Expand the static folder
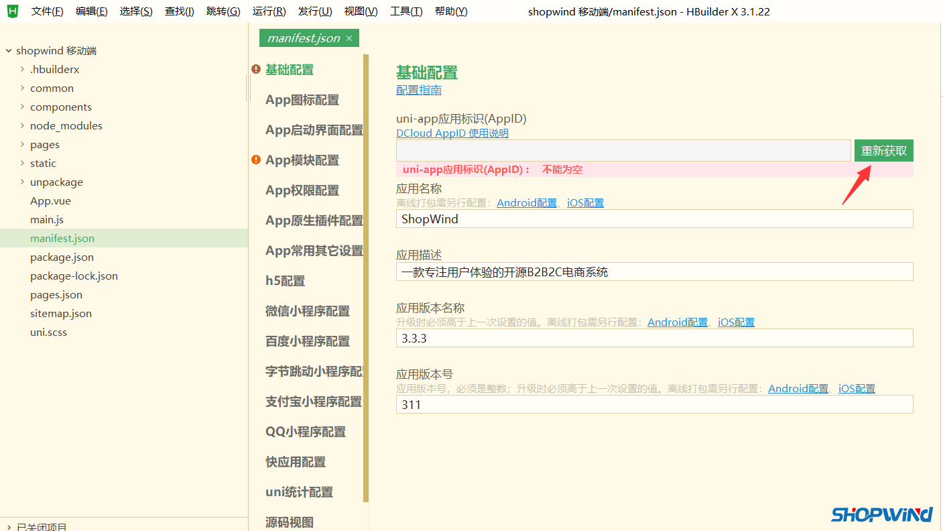This screenshot has height=531, width=943. point(22,164)
